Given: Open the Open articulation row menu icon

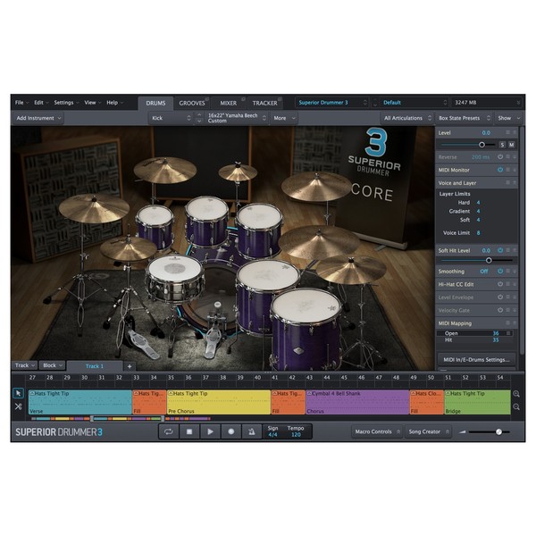Looking at the screenshot, I should point(508,333).
